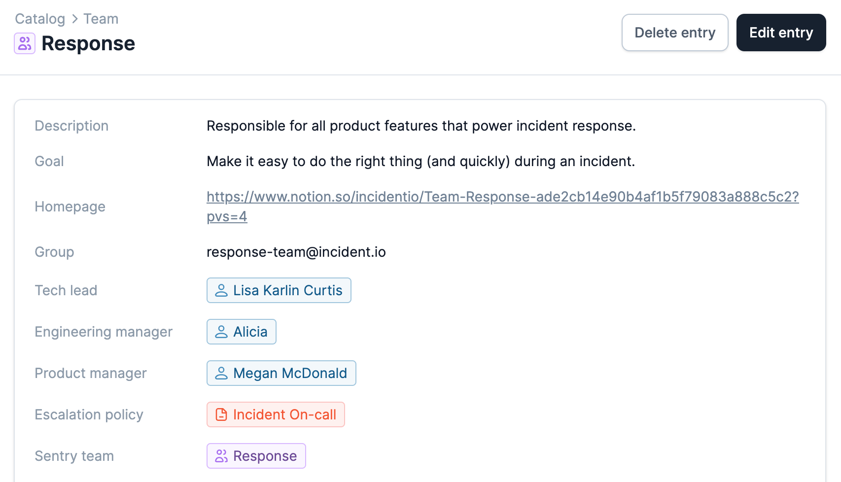Go to Catalog in the breadcrumb

point(40,19)
